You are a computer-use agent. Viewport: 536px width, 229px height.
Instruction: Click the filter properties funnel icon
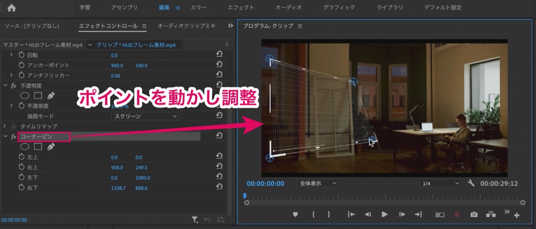[x=195, y=219]
